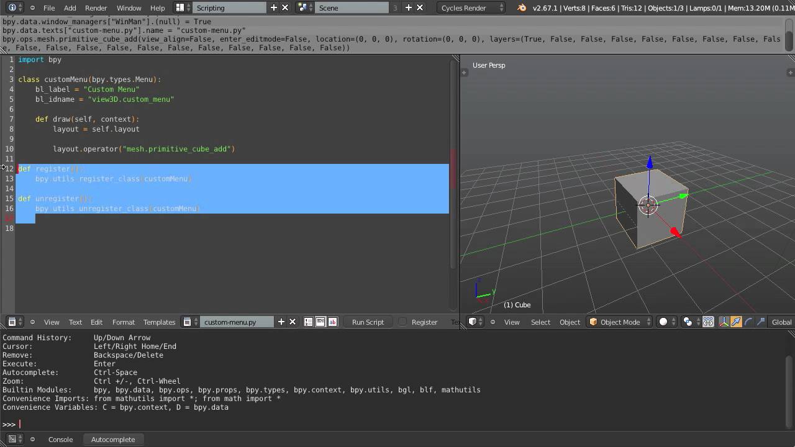
Task: Select the translate manipulator
Action: (x=736, y=322)
